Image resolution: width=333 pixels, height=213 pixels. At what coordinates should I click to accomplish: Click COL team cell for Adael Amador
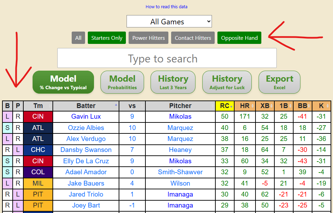38,172
